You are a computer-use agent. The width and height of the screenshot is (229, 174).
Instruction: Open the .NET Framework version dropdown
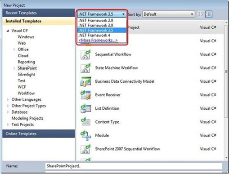click(102, 14)
